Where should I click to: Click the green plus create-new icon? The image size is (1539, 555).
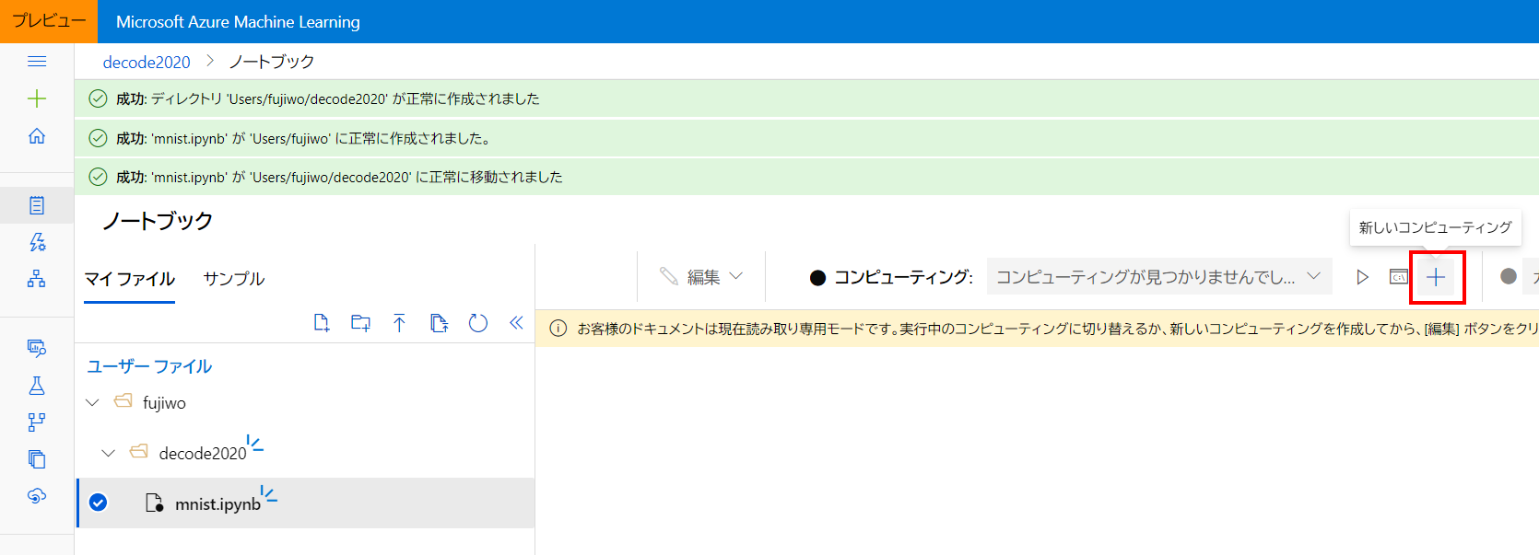point(37,98)
